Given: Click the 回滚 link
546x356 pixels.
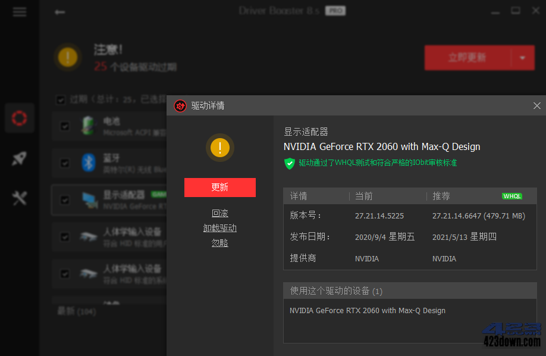Looking at the screenshot, I should 220,213.
